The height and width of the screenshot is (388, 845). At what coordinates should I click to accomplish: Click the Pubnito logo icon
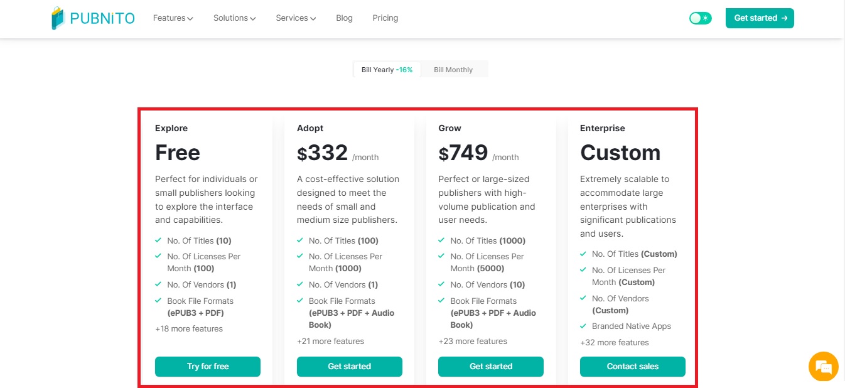point(58,18)
